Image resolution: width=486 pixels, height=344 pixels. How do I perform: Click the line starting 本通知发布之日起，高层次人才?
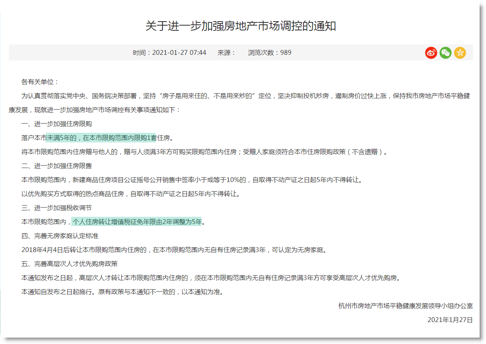212,278
